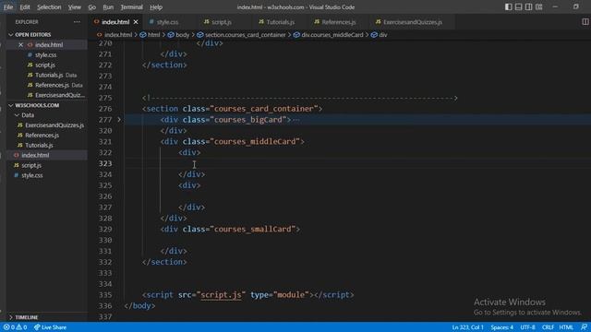The height and width of the screenshot is (332, 591).
Task: Click split editor icon
Action: (x=585, y=22)
